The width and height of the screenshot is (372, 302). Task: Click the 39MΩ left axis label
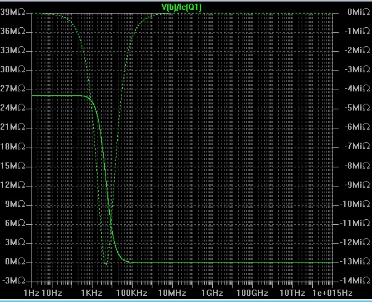pos(13,12)
